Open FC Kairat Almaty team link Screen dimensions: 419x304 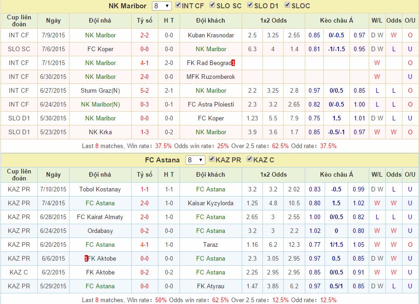100,217
